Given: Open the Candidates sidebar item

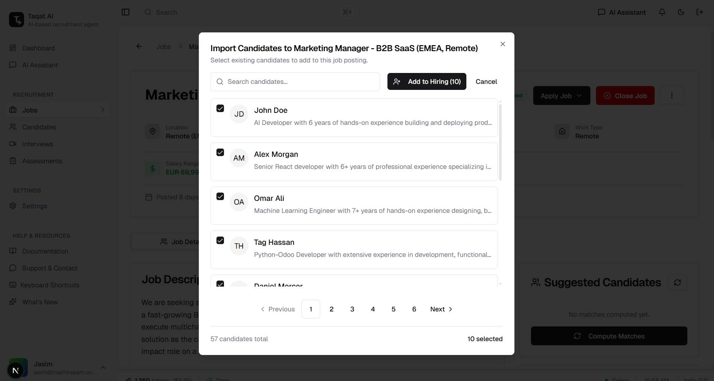Looking at the screenshot, I should pyautogui.click(x=39, y=127).
